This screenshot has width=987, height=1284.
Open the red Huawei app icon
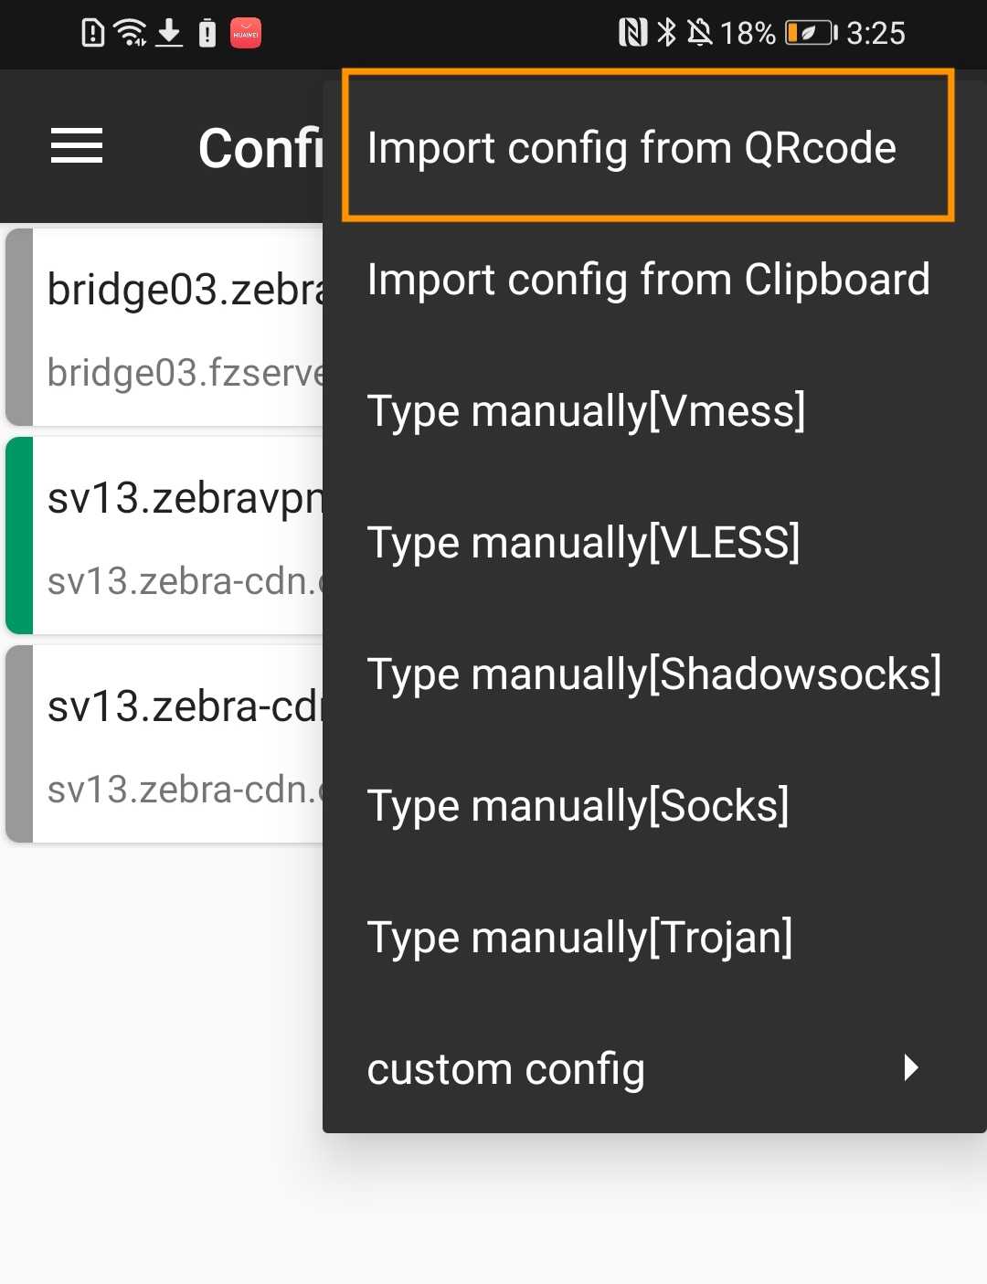click(244, 33)
